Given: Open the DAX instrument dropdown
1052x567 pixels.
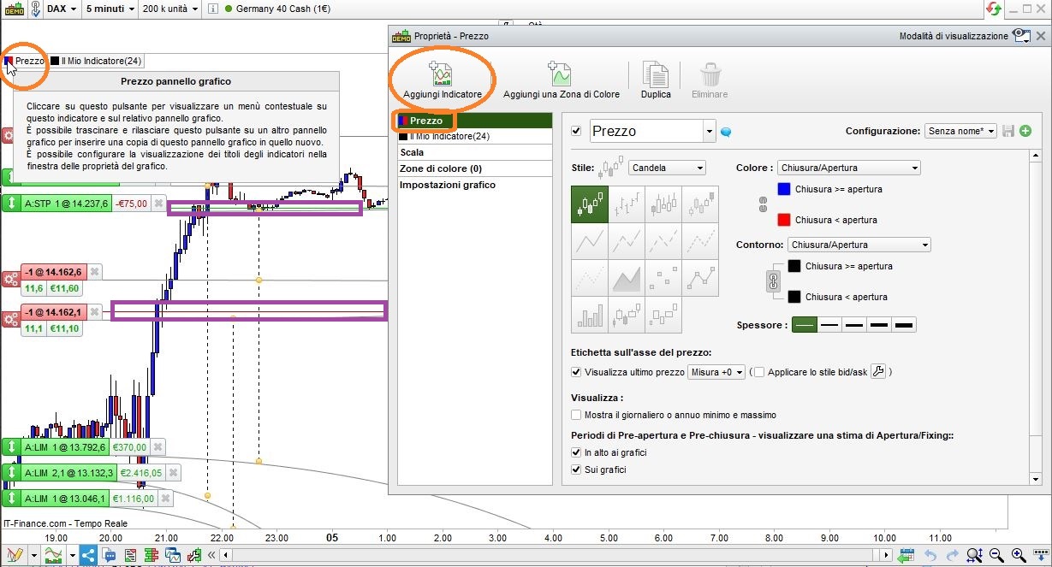Looking at the screenshot, I should pos(62,9).
